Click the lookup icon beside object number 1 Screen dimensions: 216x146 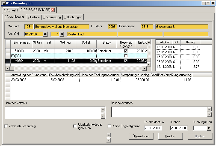[x=62, y=34]
